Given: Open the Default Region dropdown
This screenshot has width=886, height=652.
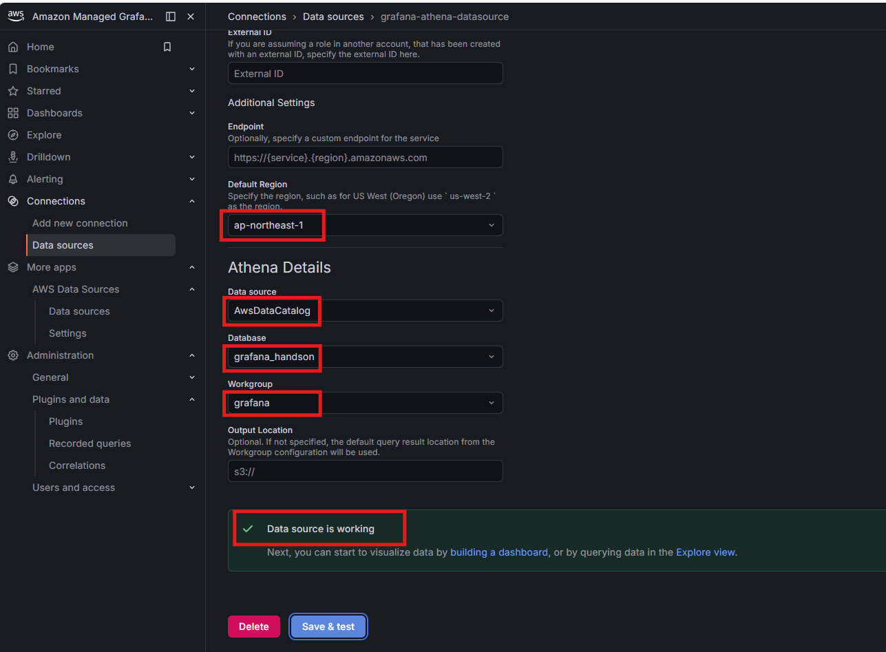Looking at the screenshot, I should coord(366,225).
